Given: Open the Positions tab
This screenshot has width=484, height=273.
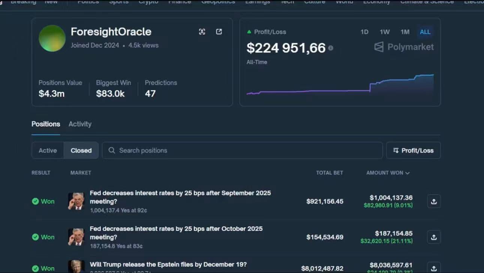Looking at the screenshot, I should [x=46, y=124].
